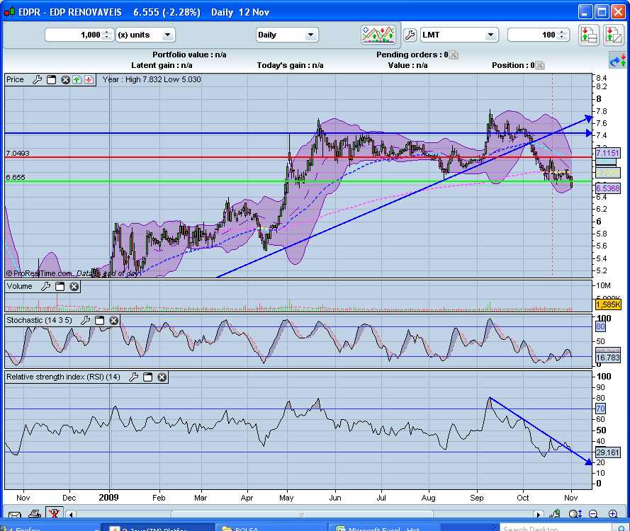Zoom out the chart with minus magnifier
This screenshot has width=630, height=531.
[x=593, y=514]
